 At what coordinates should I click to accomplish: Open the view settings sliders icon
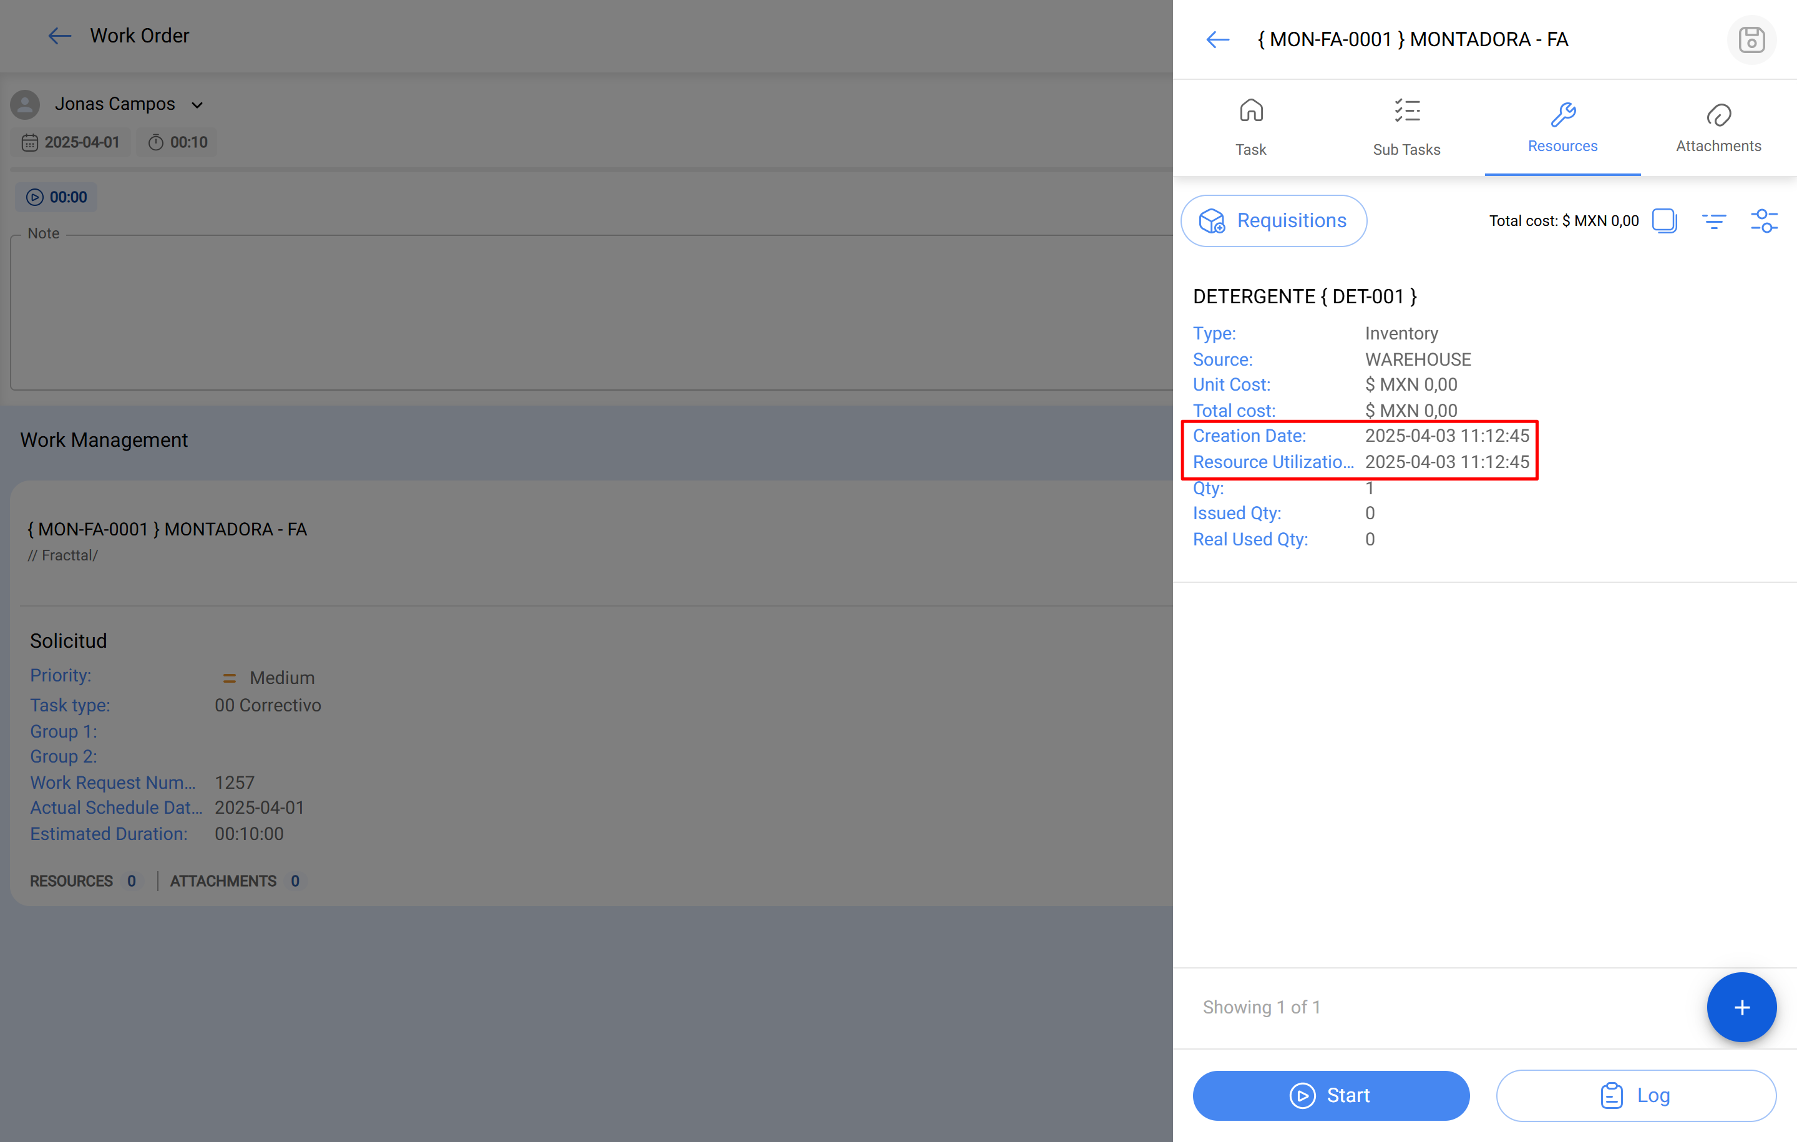tap(1764, 221)
